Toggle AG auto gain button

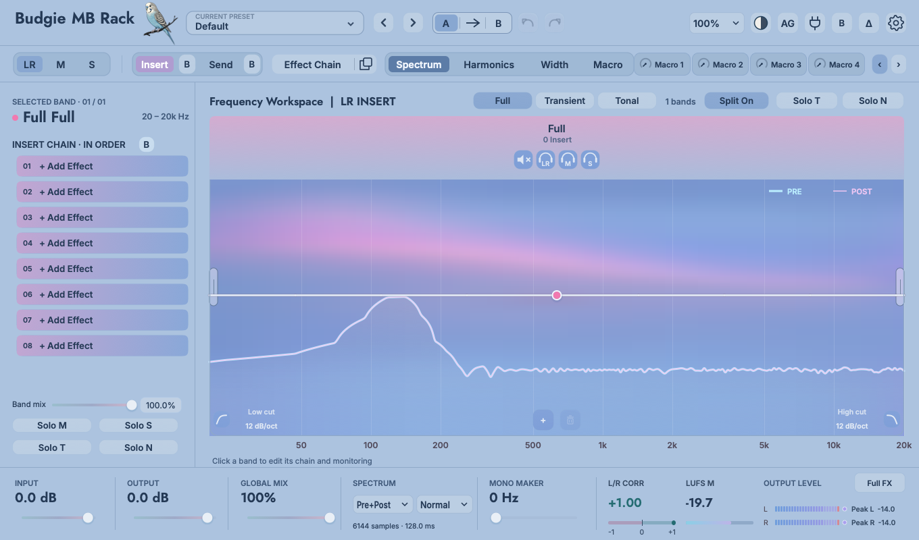[788, 23]
